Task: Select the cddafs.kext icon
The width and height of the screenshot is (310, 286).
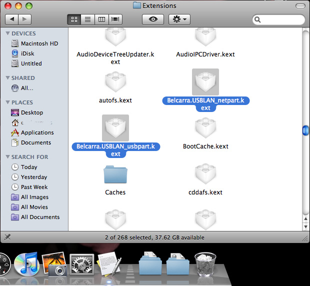Action: click(205, 174)
